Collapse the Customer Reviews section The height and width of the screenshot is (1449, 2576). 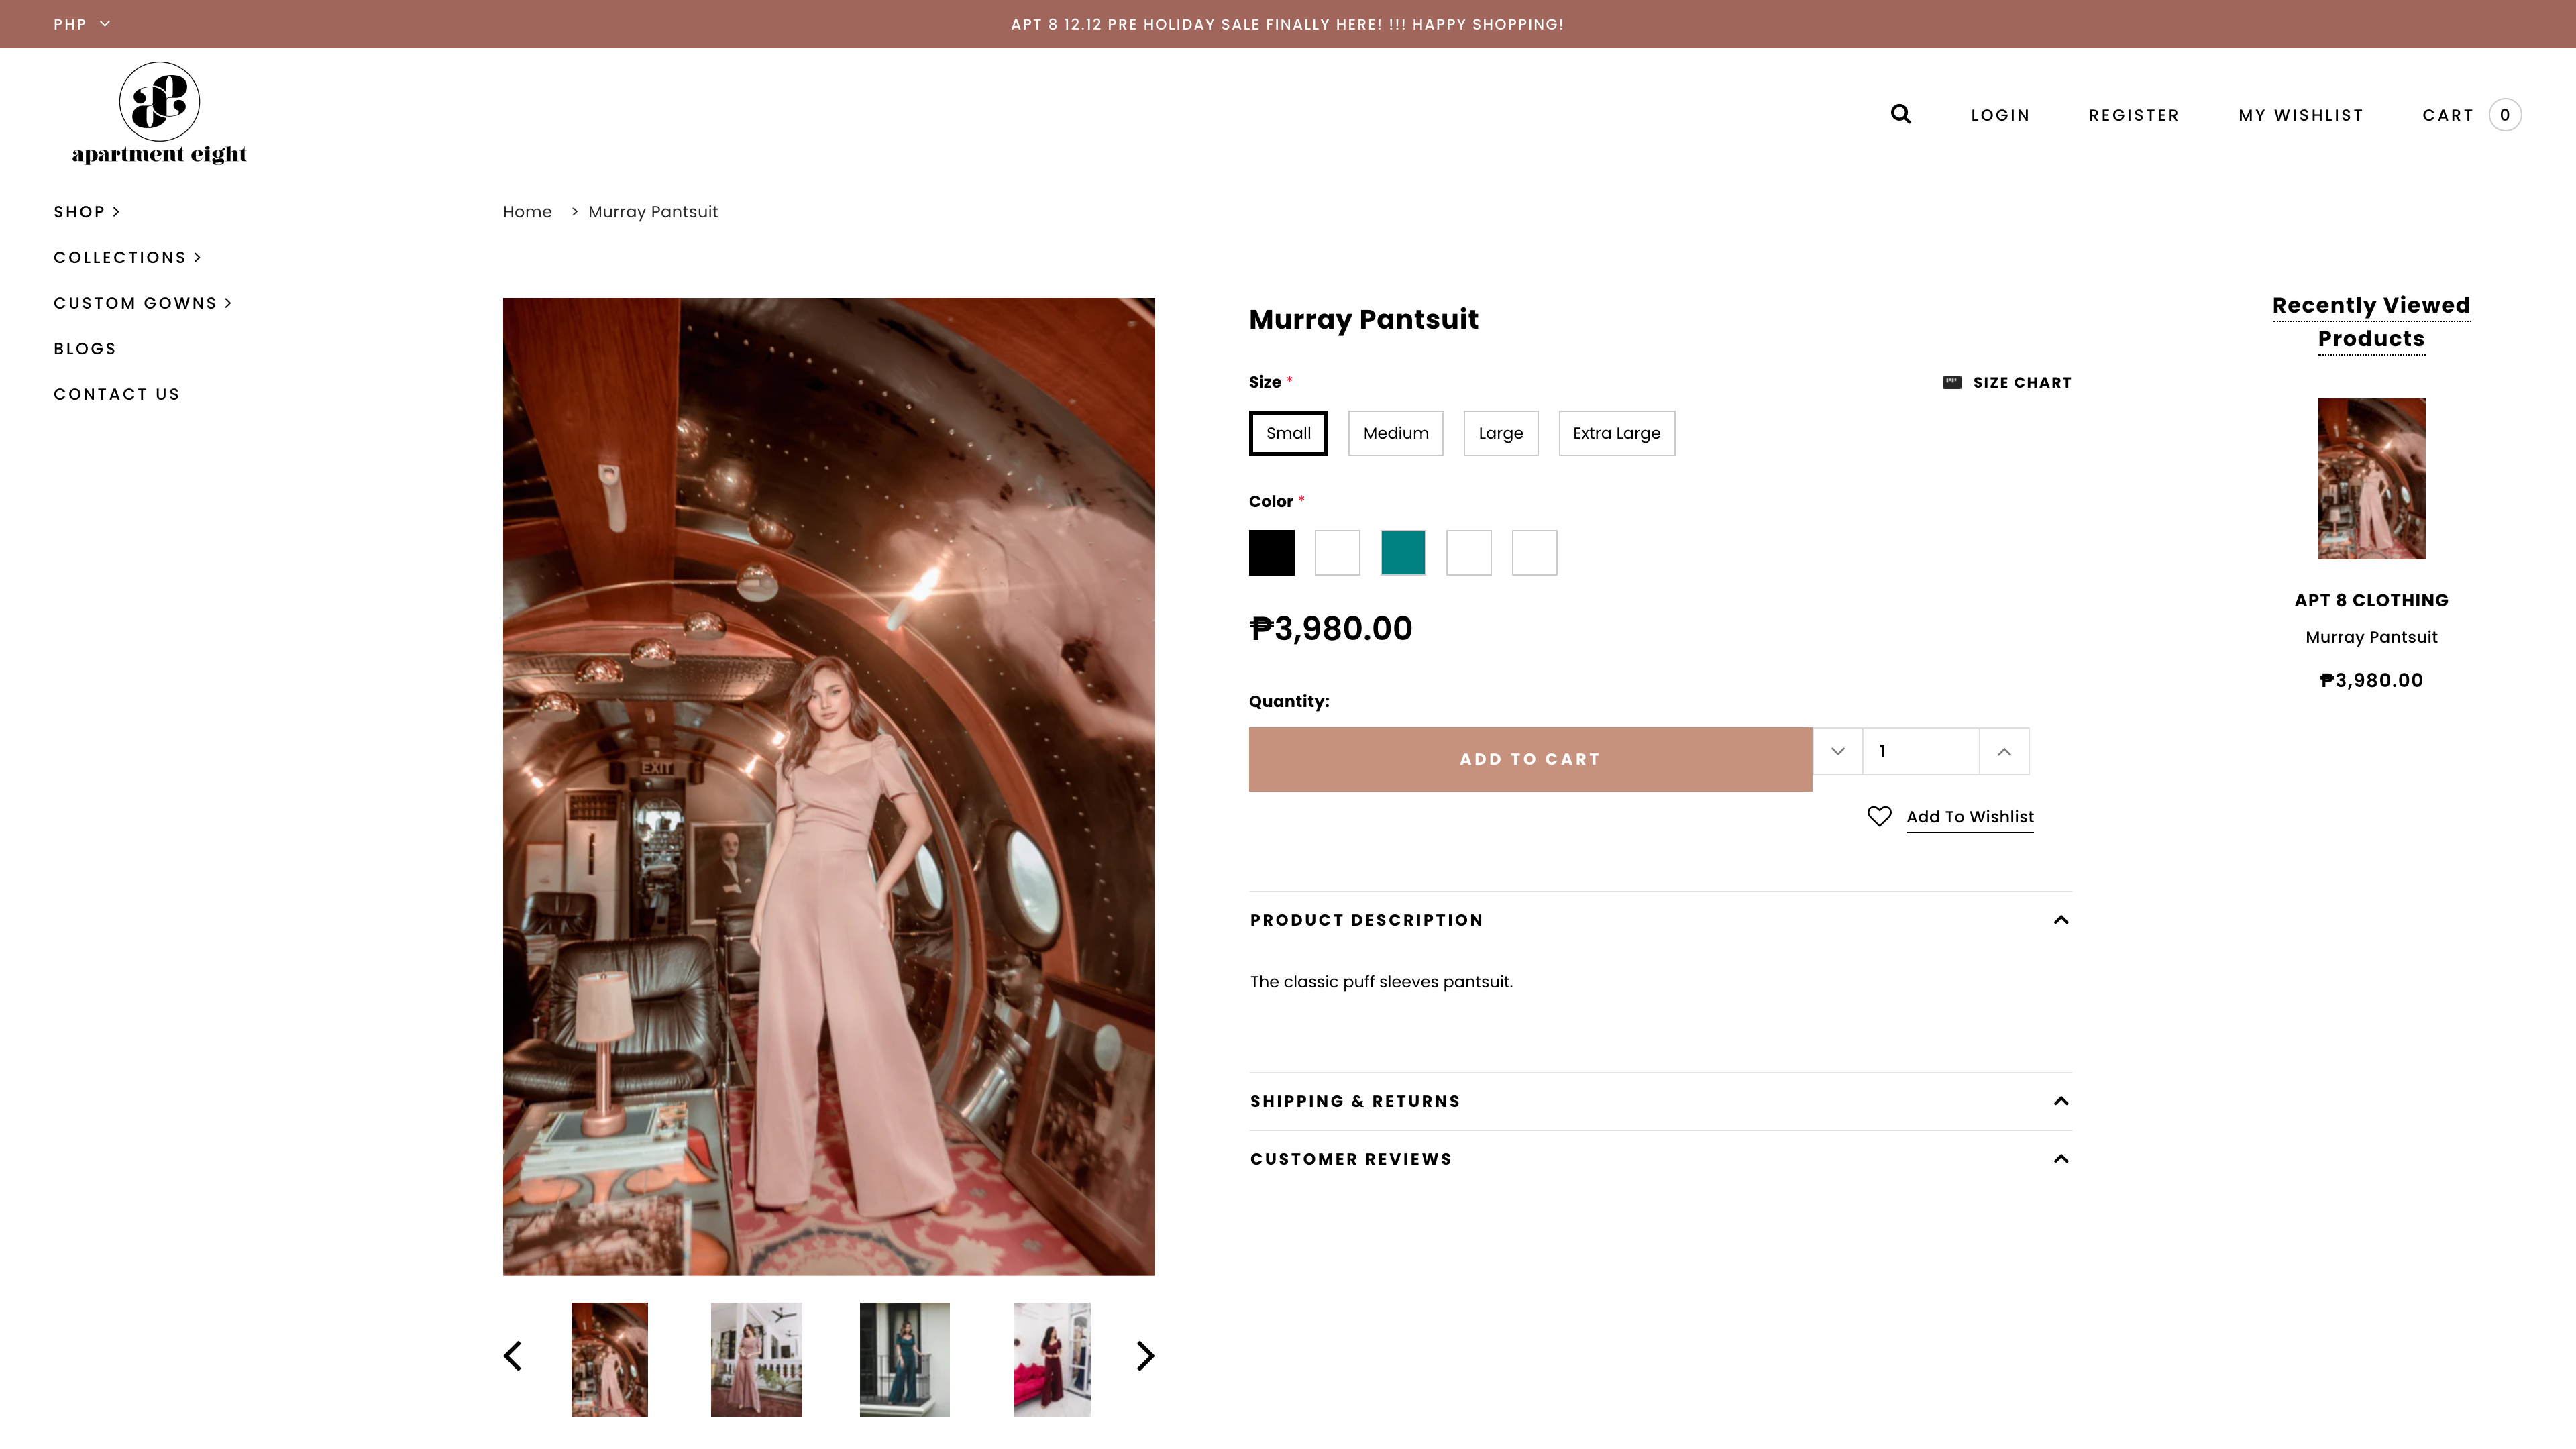click(2060, 1158)
